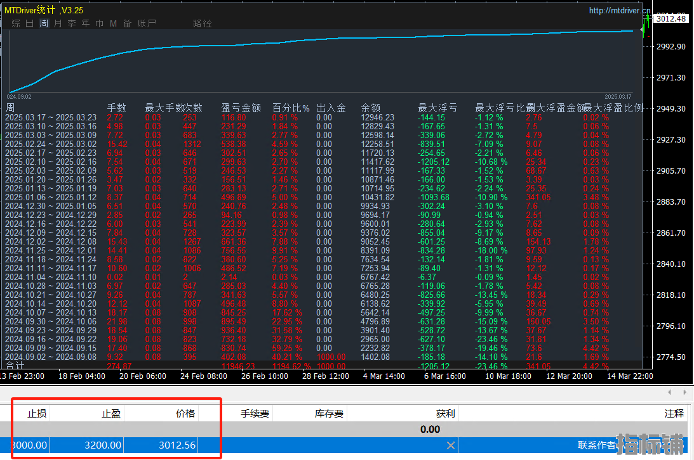694x460 pixels.
Task: Select the 周 weekly statistics tab
Action: (44, 23)
